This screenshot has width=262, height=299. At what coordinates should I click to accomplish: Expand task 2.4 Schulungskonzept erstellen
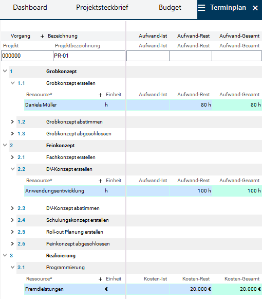pos(12,220)
